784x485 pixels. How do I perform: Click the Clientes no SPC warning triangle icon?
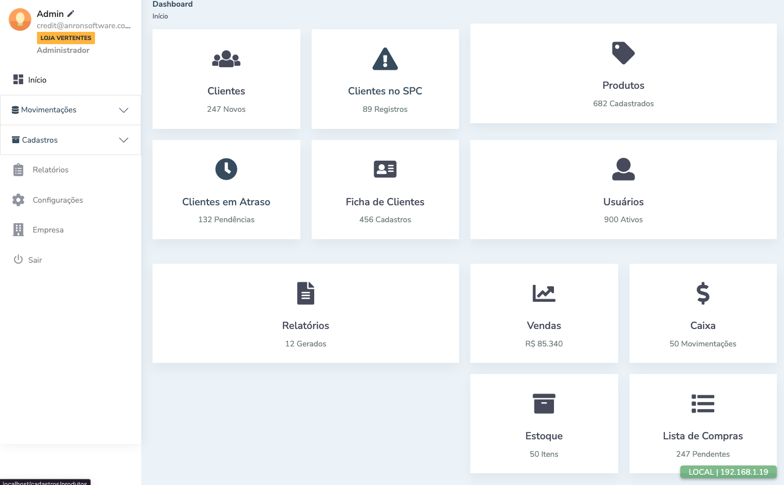pyautogui.click(x=385, y=59)
